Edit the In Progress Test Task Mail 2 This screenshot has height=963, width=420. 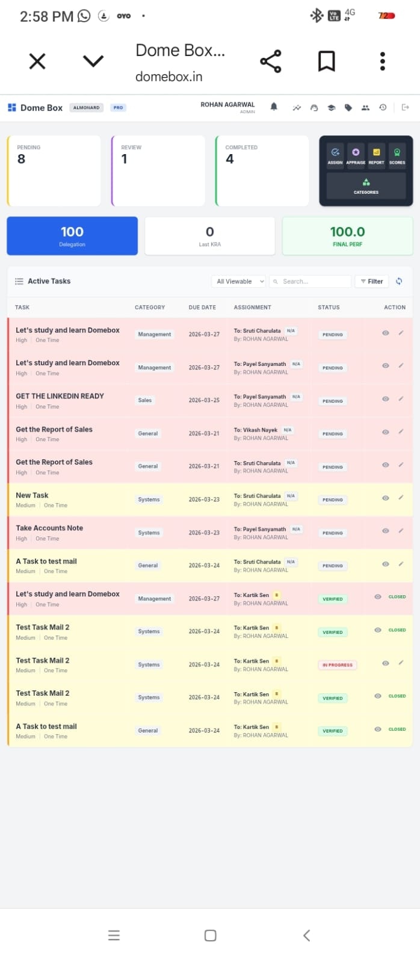click(401, 663)
